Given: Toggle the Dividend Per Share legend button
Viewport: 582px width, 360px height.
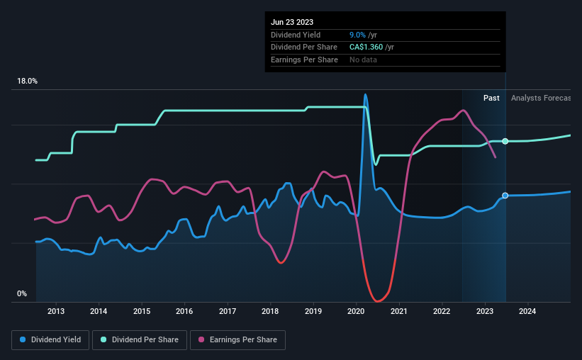Looking at the screenshot, I should click(140, 340).
